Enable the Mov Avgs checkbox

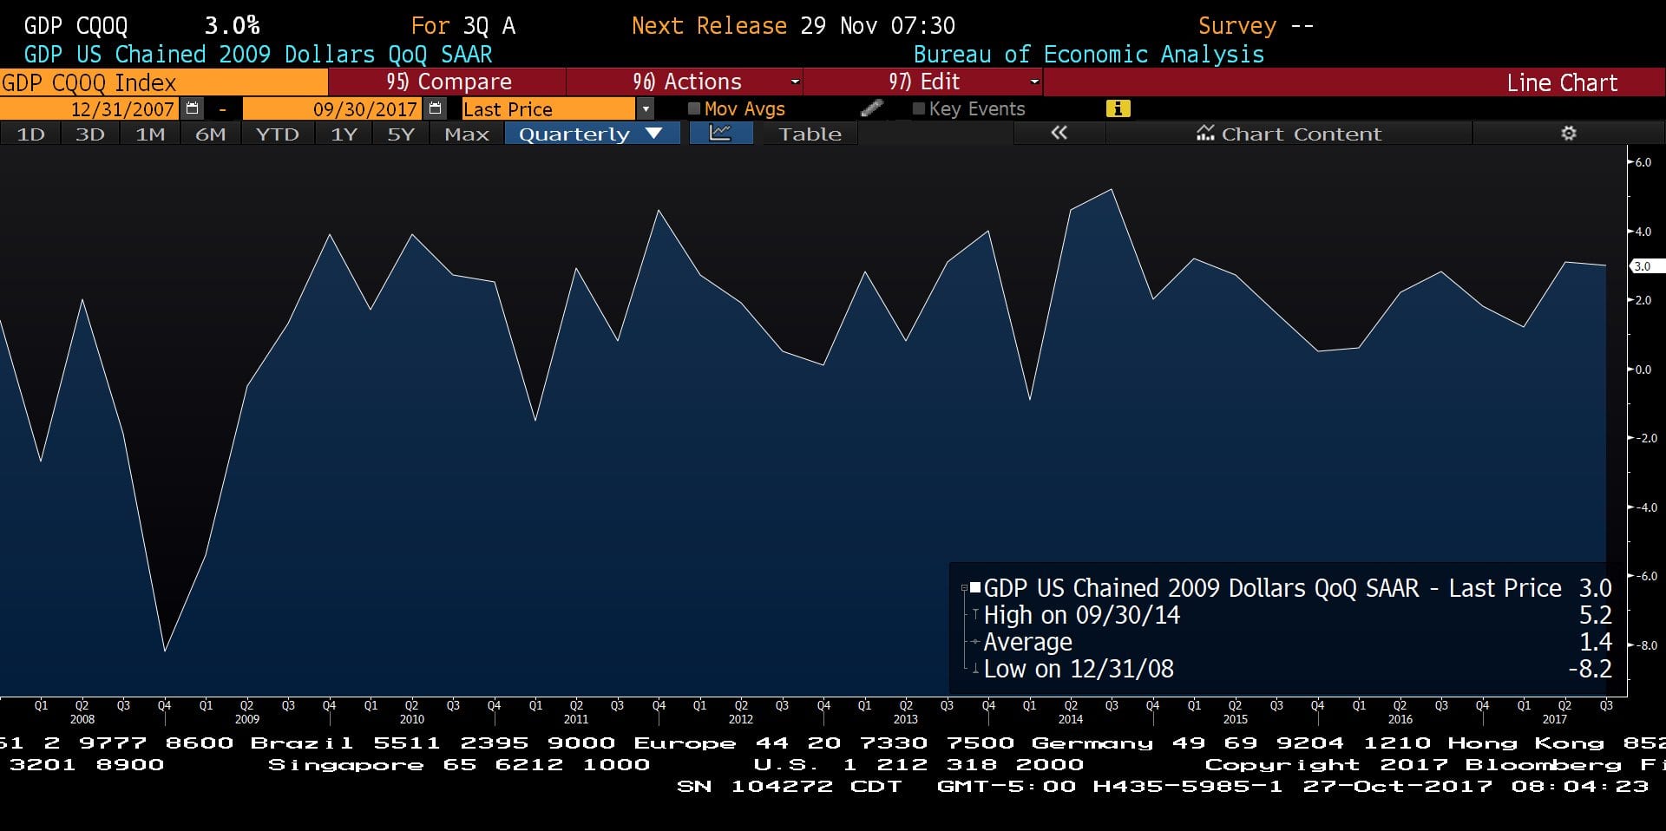694,109
